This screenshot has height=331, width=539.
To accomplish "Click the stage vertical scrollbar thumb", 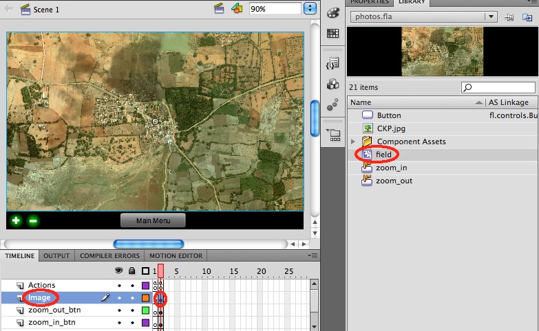I will click(314, 118).
